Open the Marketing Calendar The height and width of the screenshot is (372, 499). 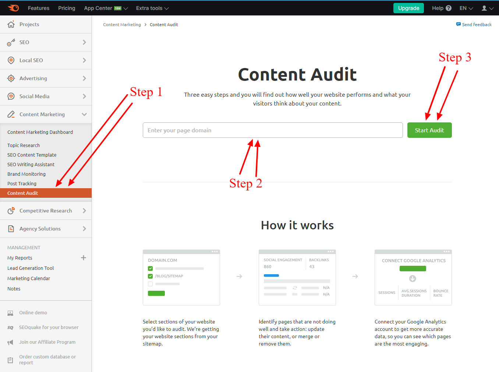tap(29, 278)
